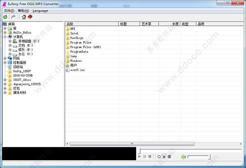
Task: Open the 文件(F) menu
Action: (x=9, y=11)
